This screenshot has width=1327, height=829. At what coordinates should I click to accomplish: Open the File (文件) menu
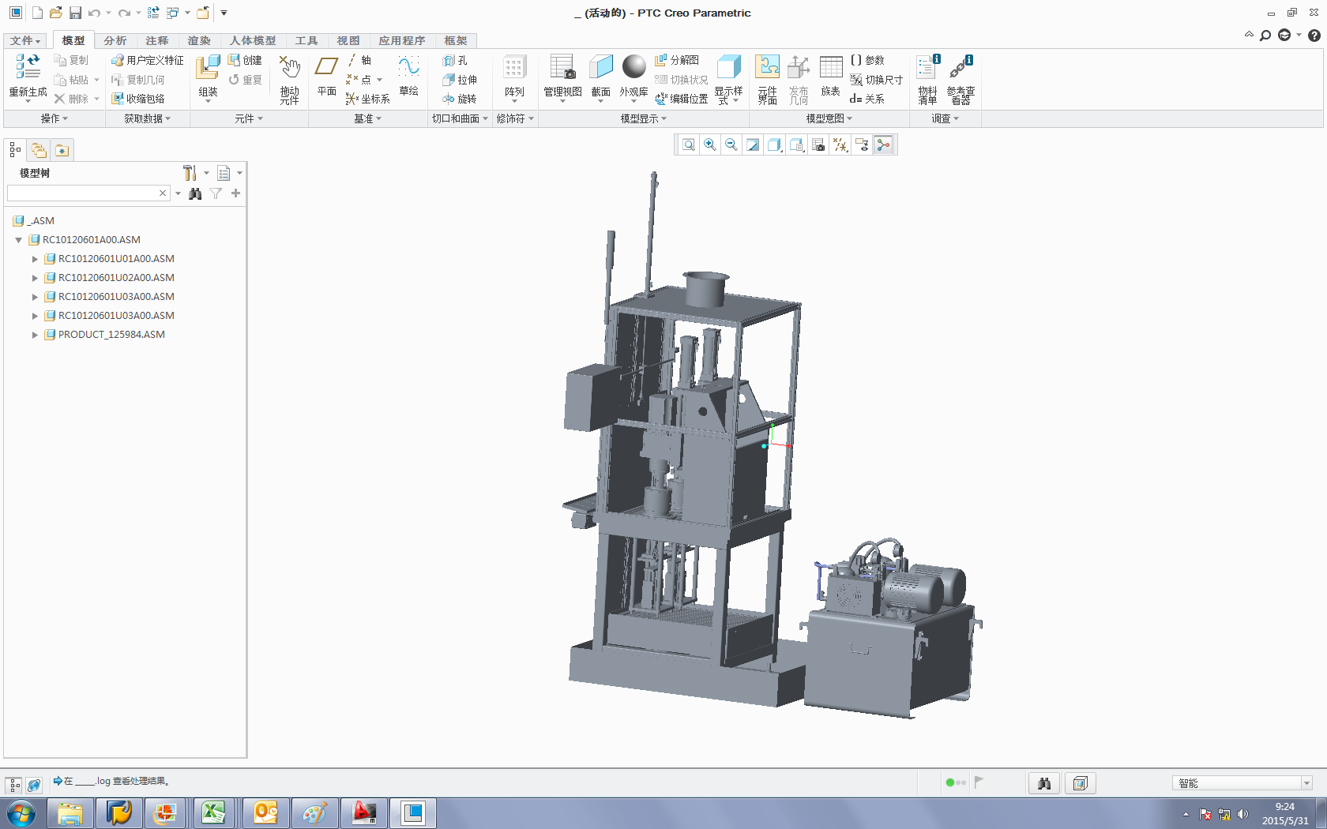click(x=24, y=40)
